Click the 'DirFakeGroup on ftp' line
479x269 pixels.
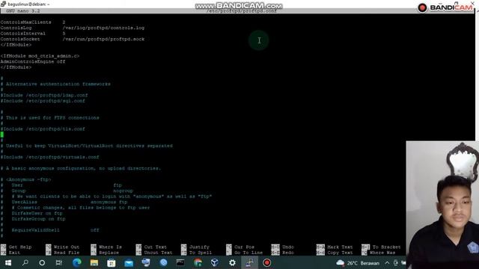click(x=33, y=219)
